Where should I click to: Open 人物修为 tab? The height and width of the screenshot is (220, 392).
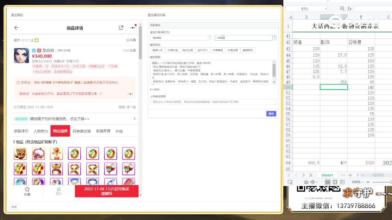coord(41,131)
